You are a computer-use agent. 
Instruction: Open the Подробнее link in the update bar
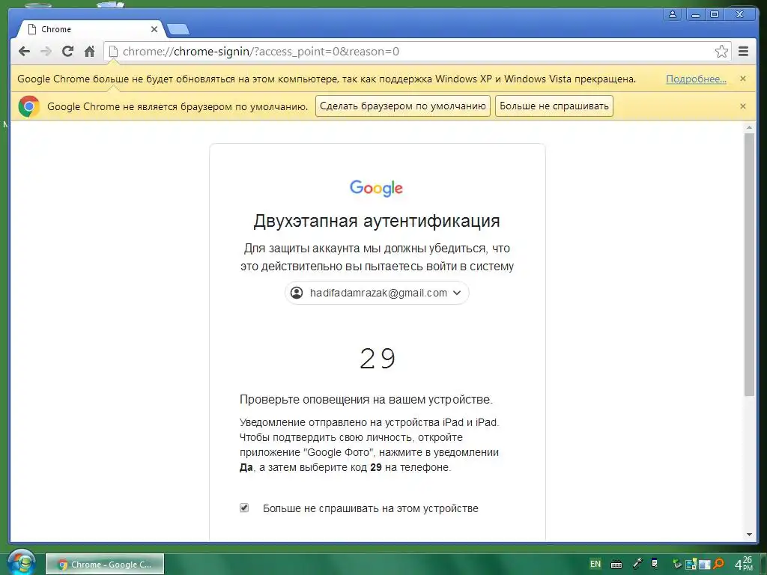tap(696, 79)
